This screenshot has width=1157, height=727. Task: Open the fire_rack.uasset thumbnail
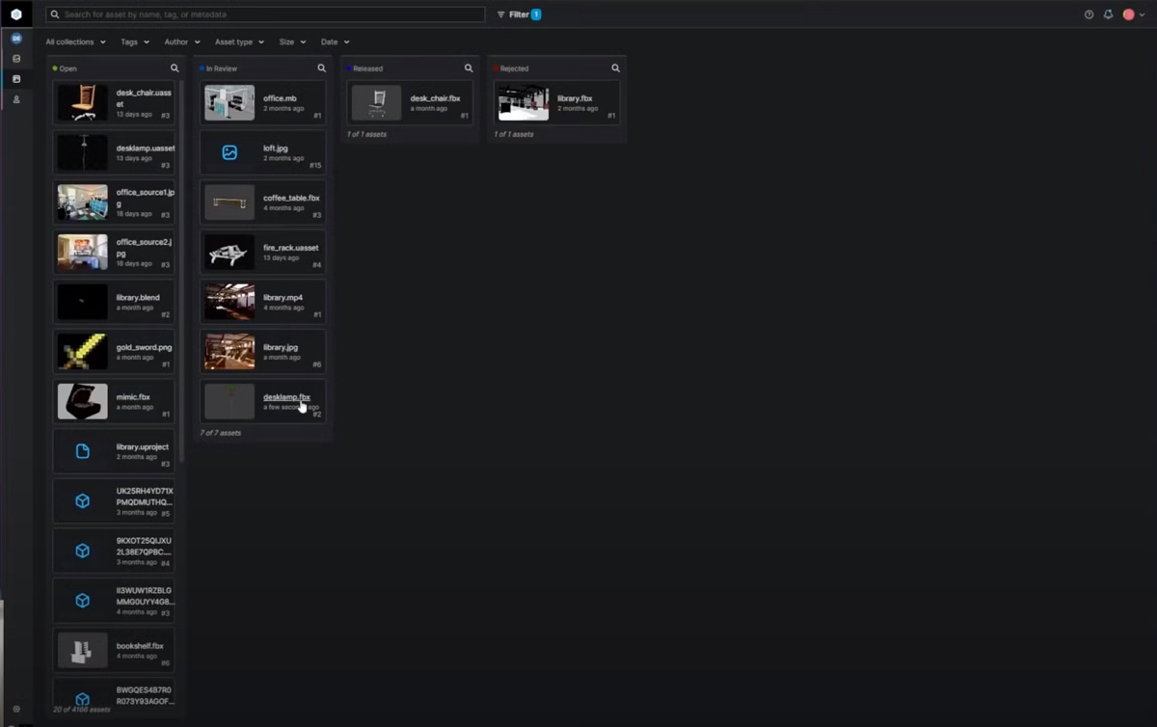point(229,253)
